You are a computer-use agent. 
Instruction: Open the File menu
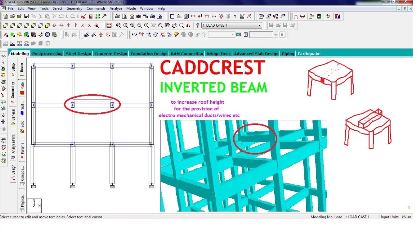tap(10, 8)
